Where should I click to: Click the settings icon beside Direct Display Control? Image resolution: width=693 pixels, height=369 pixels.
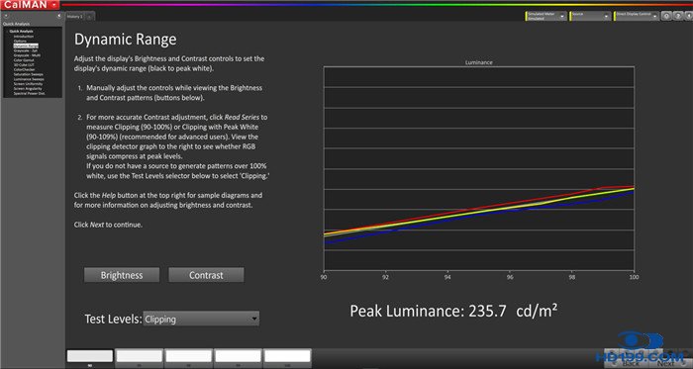click(x=666, y=16)
